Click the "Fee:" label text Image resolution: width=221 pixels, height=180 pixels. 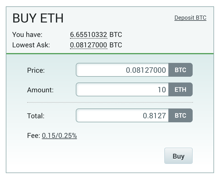tap(34, 136)
